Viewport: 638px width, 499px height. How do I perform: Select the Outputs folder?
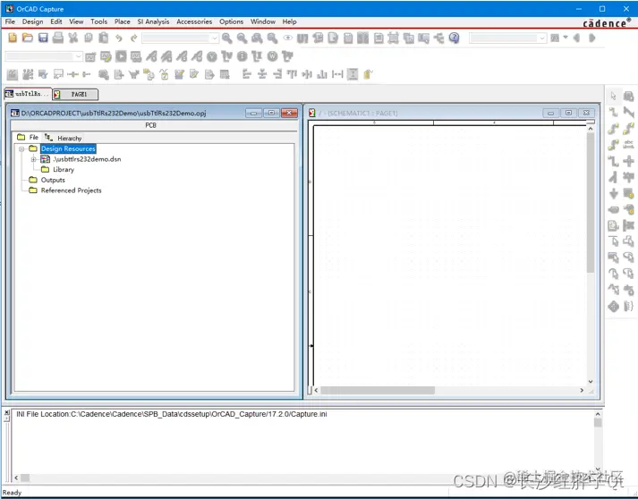tap(53, 180)
